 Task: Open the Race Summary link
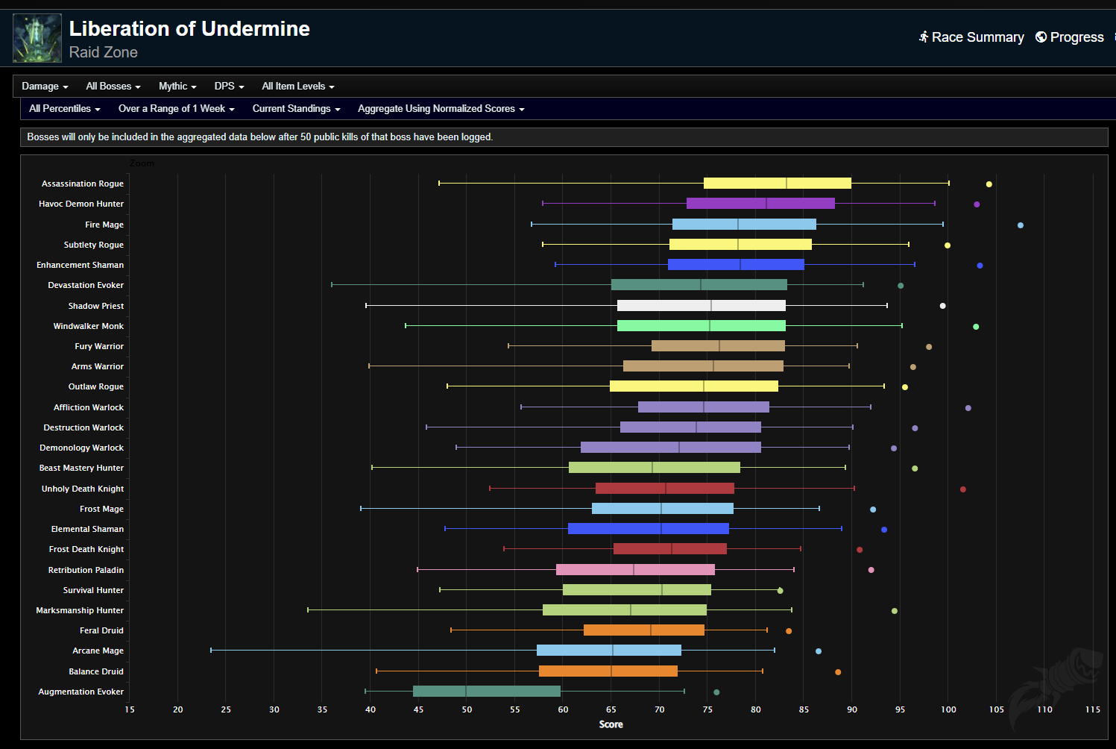pos(977,37)
